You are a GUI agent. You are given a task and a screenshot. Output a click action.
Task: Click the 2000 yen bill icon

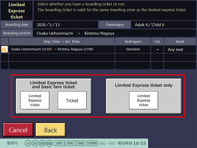70,143
